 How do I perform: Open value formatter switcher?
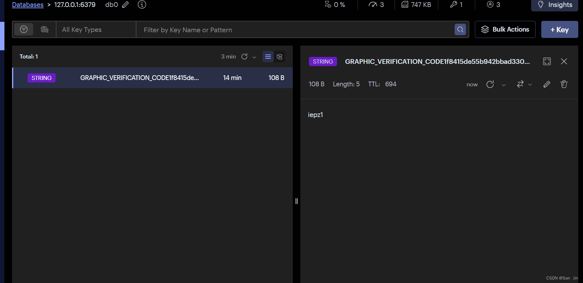[520, 84]
